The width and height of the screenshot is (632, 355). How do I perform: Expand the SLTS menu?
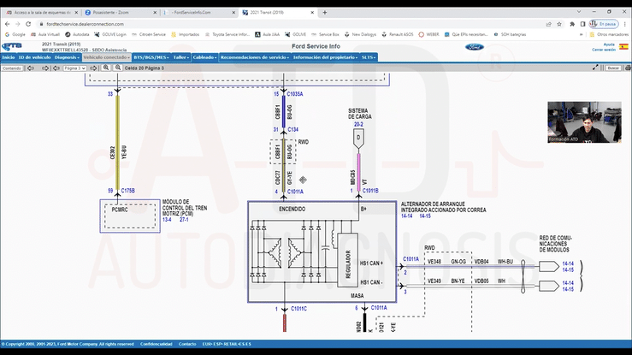(x=369, y=57)
